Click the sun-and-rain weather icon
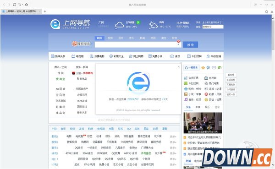The height and width of the screenshot is (169, 275). pyautogui.click(x=153, y=25)
